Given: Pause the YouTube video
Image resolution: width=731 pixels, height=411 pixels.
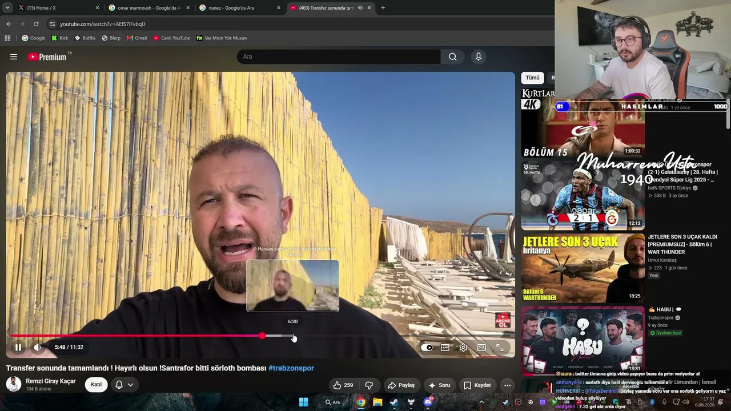Looking at the screenshot, I should pyautogui.click(x=18, y=347).
